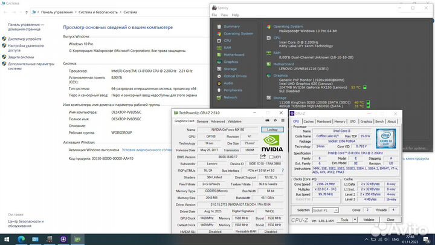The width and height of the screenshot is (435, 245).
Task: Open Microsoft Edge from the taskbar
Action: 21,239
